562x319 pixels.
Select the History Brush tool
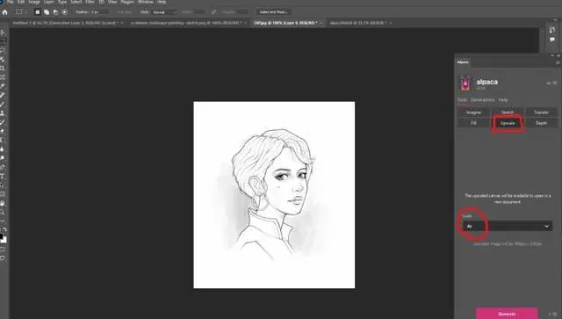(3, 122)
